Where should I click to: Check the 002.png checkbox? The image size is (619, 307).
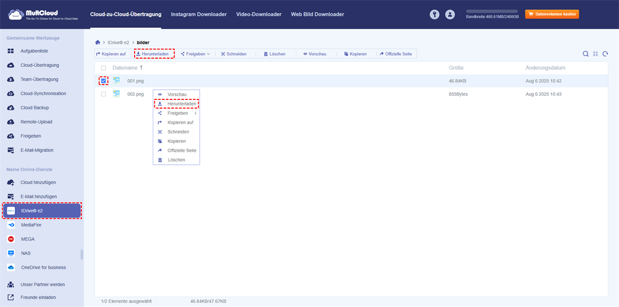coord(104,94)
